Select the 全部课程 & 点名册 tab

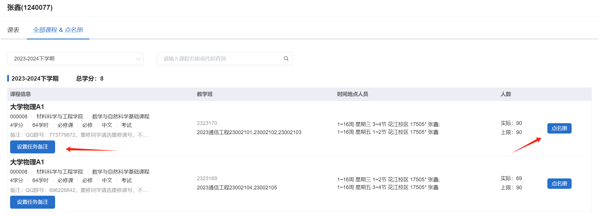click(58, 30)
